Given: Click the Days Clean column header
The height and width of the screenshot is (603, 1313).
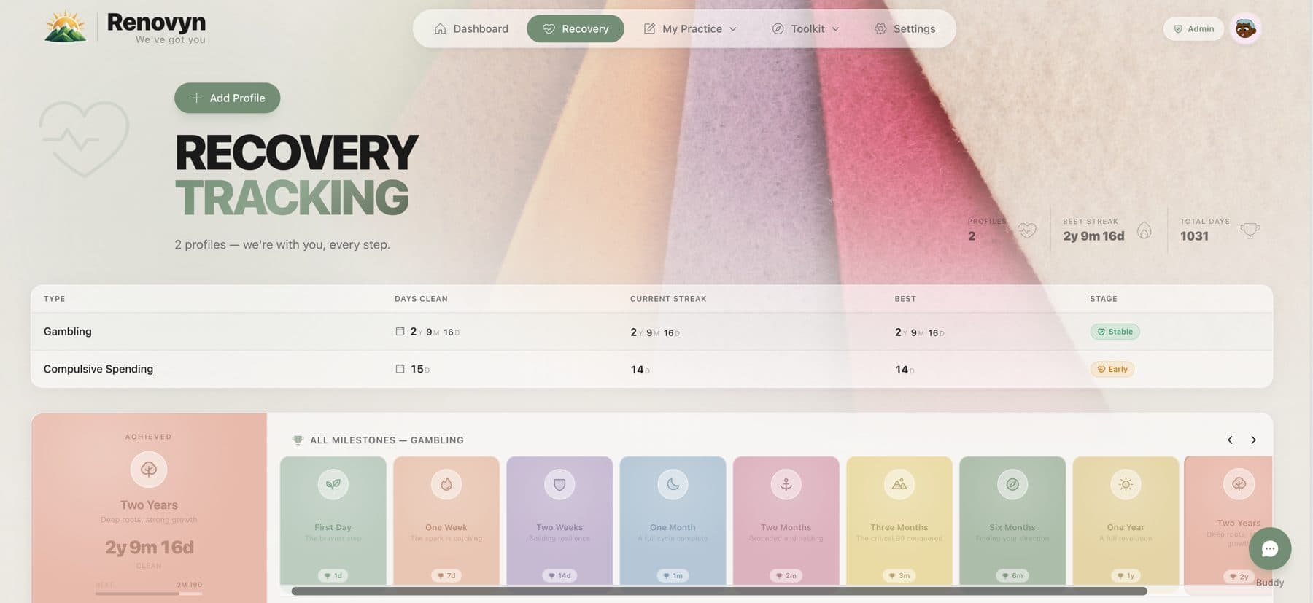Looking at the screenshot, I should pos(421,299).
